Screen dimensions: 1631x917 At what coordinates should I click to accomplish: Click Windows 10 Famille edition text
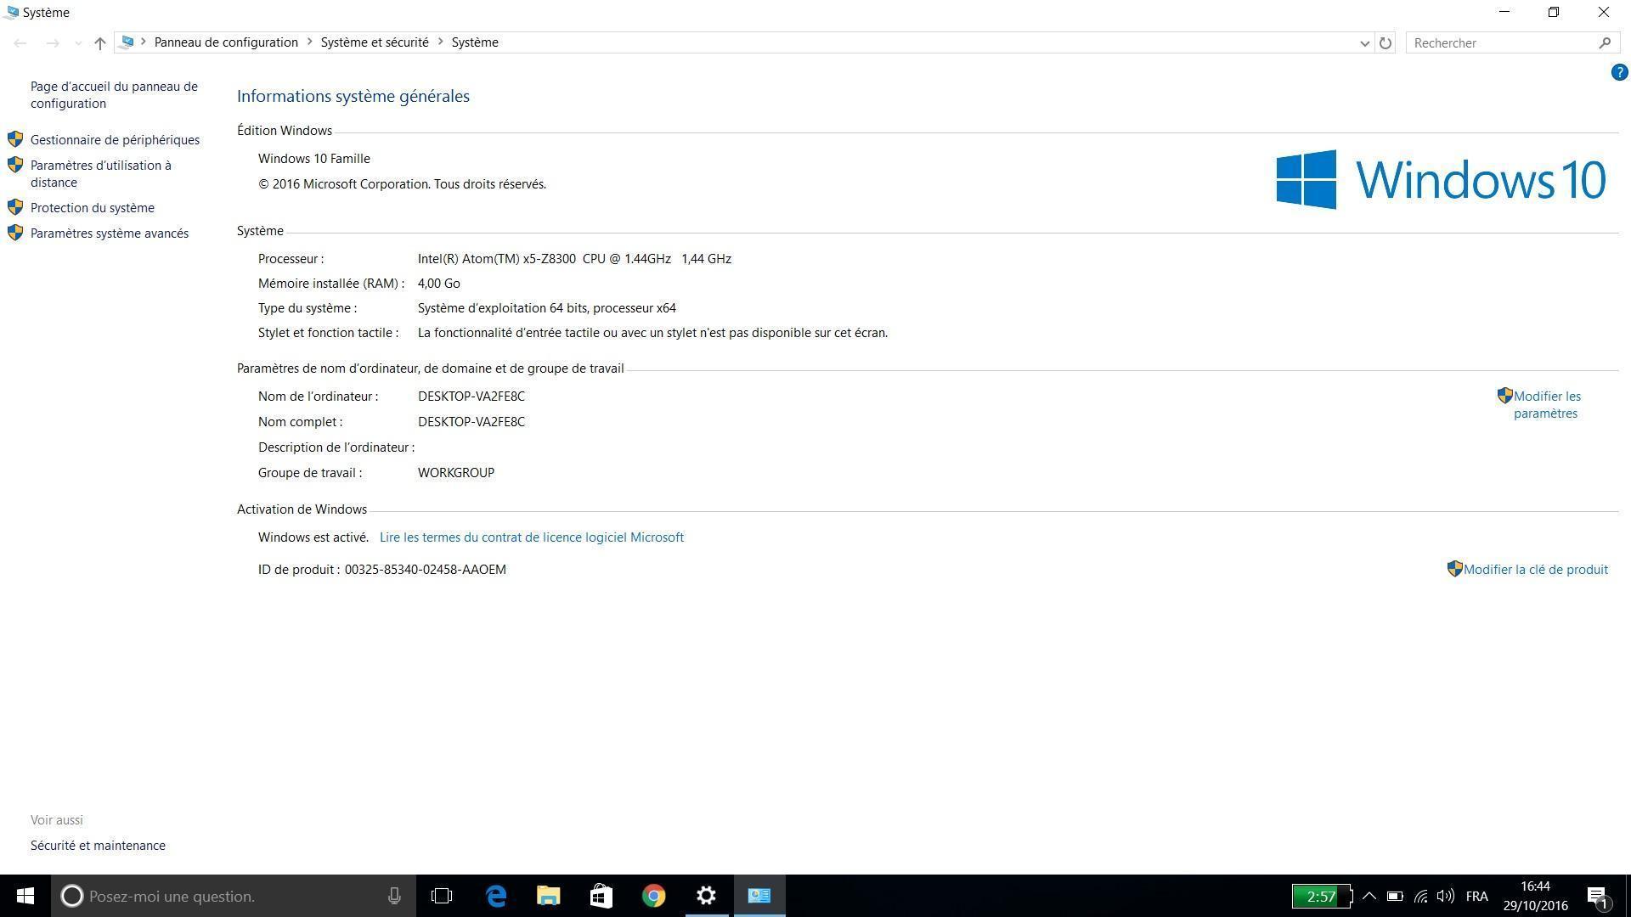point(314,159)
